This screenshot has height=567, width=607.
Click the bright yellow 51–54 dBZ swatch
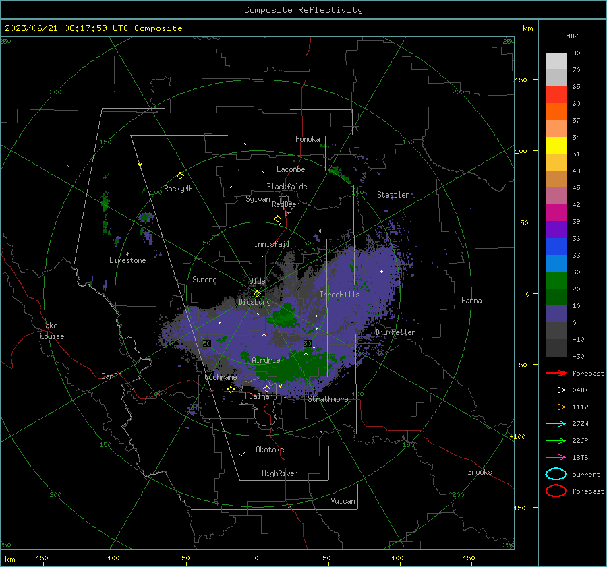[x=556, y=146]
